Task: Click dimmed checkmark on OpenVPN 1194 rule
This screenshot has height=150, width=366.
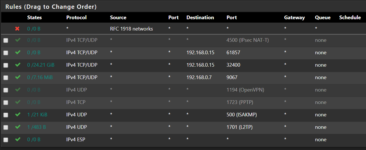Action: [18, 90]
